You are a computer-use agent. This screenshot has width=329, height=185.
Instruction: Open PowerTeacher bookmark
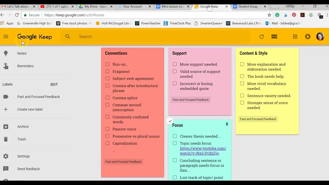[148, 23]
